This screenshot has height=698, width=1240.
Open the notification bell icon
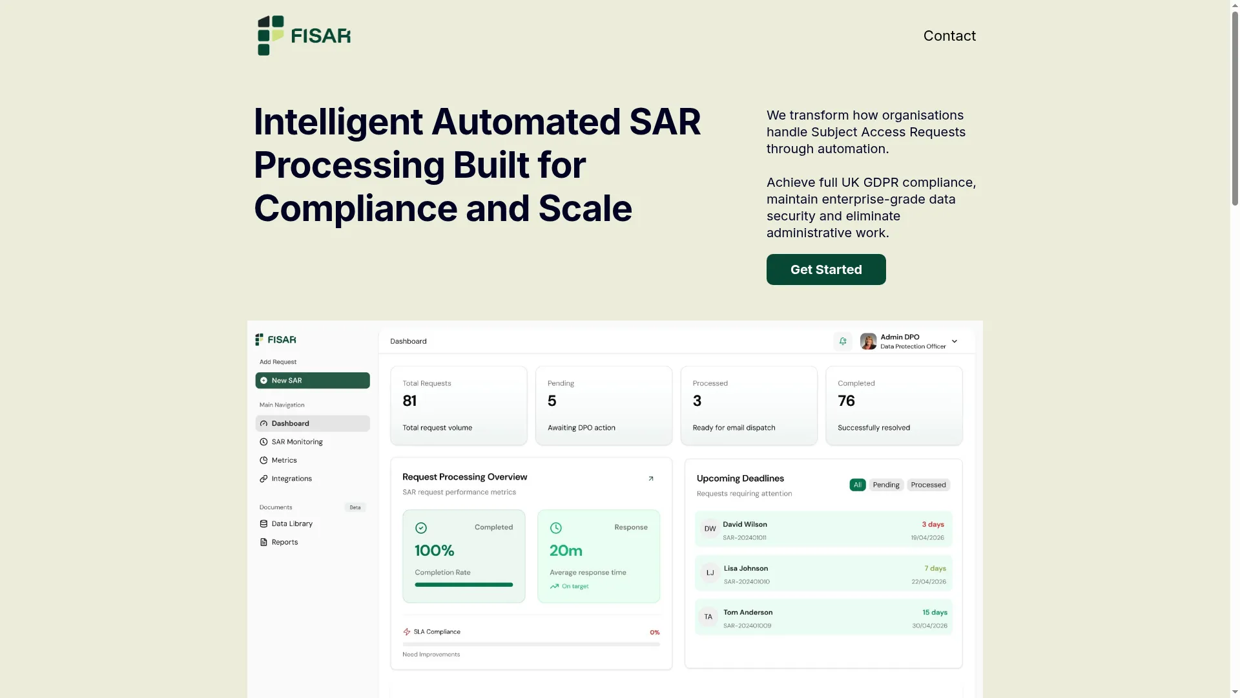pyautogui.click(x=843, y=341)
